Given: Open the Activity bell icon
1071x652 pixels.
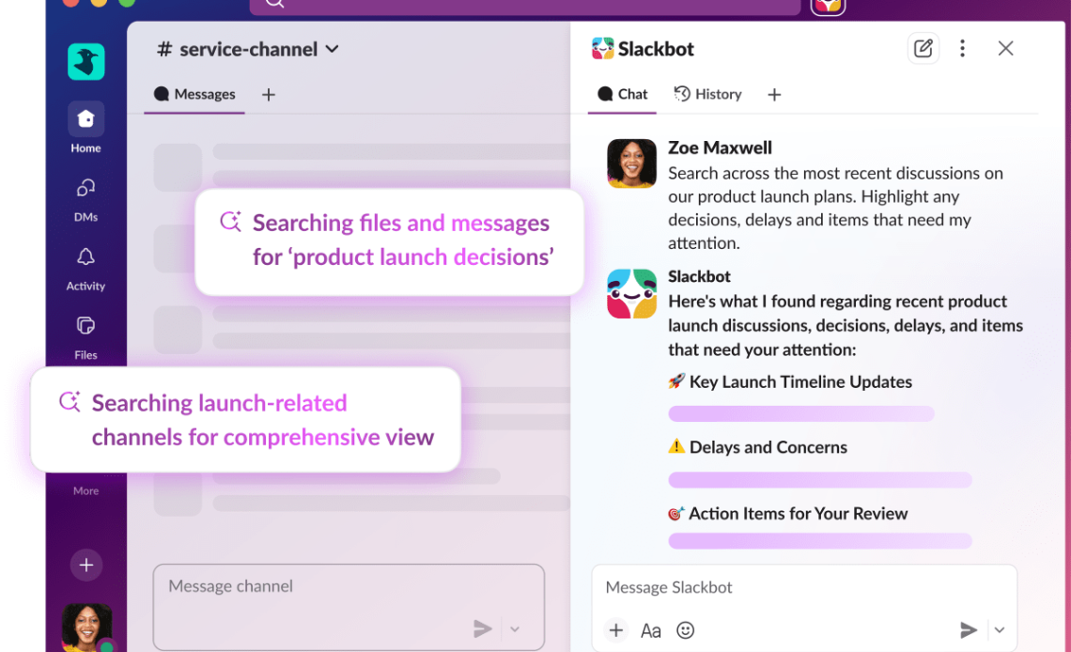Looking at the screenshot, I should click(x=85, y=257).
